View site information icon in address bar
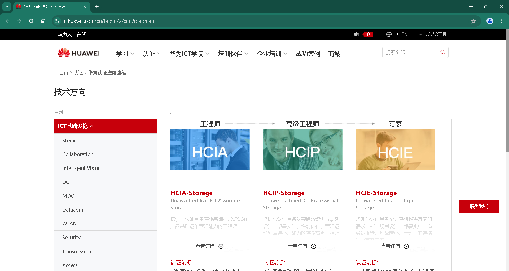Viewport: 509px width, 271px height. [x=57, y=21]
